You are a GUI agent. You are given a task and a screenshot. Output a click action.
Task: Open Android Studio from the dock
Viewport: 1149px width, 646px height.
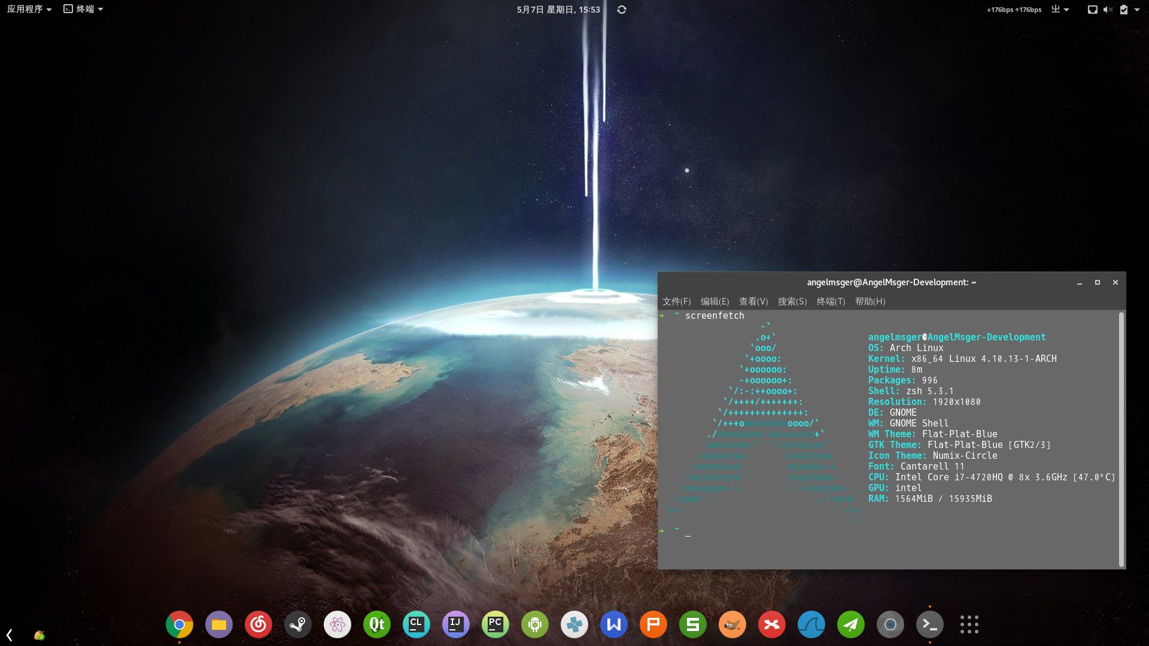point(535,624)
